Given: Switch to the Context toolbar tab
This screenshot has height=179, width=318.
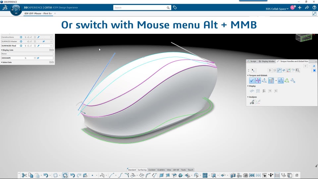Looking at the screenshot, I should tap(152, 170).
